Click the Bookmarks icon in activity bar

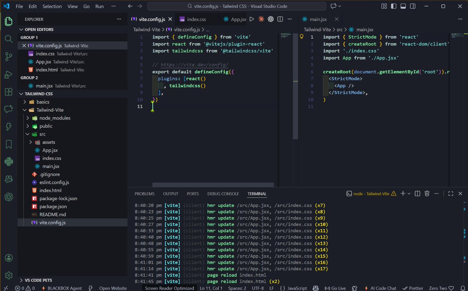click(9, 145)
